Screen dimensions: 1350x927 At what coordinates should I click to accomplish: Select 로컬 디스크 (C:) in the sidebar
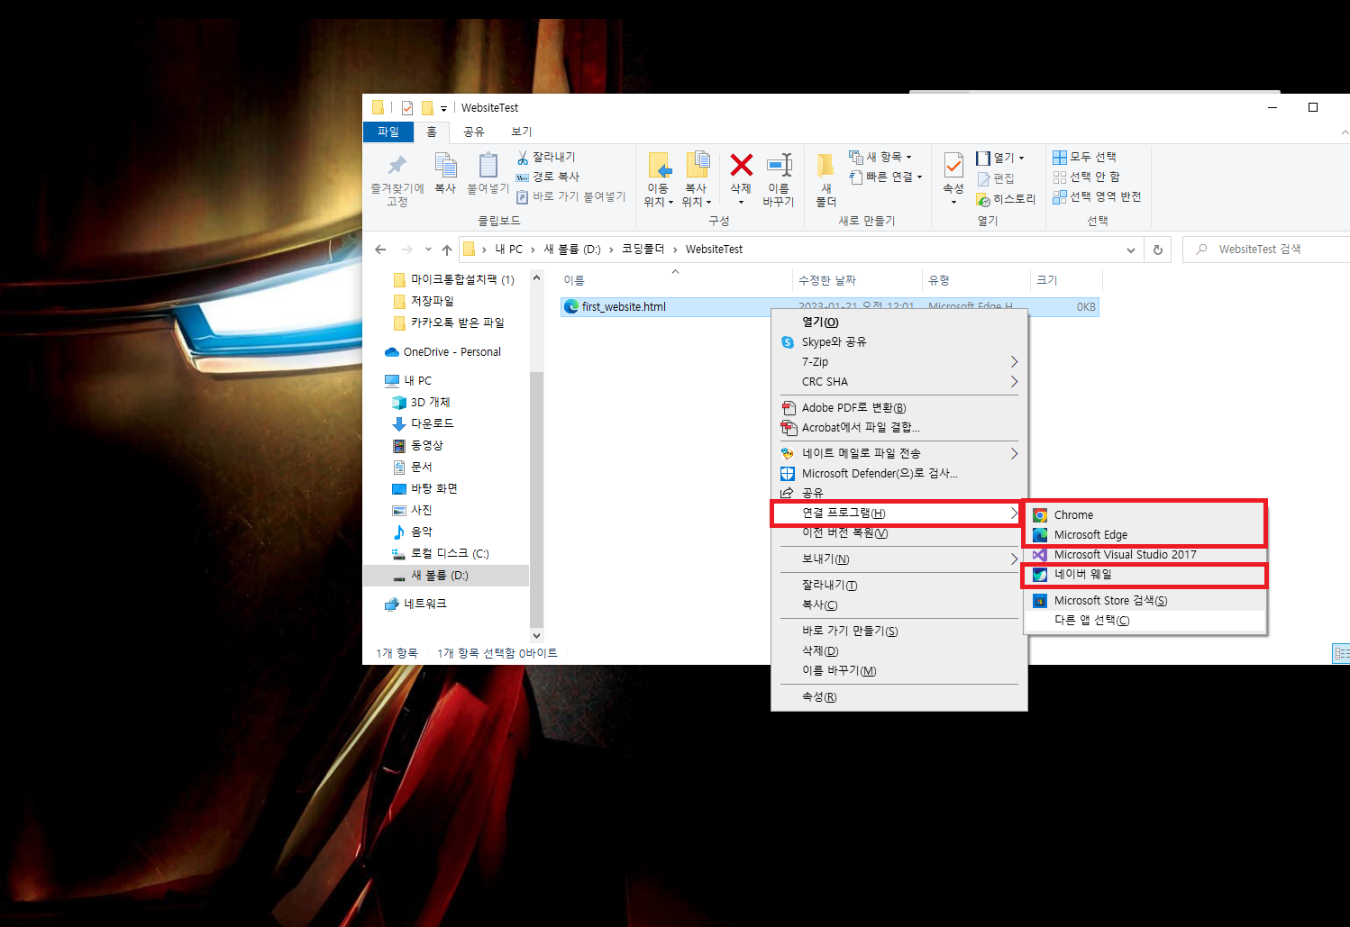click(440, 553)
